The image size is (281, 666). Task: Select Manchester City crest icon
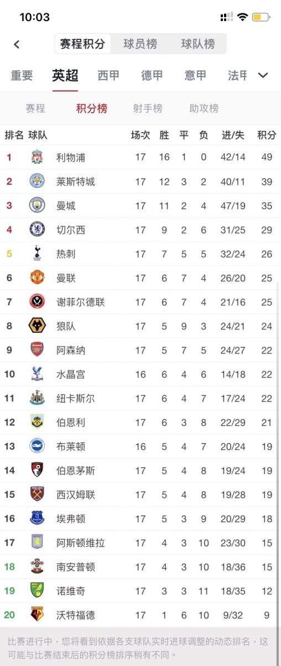pyautogui.click(x=37, y=205)
